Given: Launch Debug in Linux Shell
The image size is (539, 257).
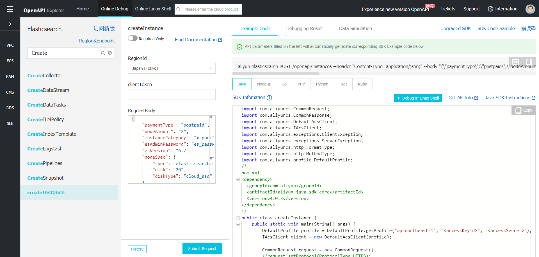Looking at the screenshot, I should coord(418,98).
